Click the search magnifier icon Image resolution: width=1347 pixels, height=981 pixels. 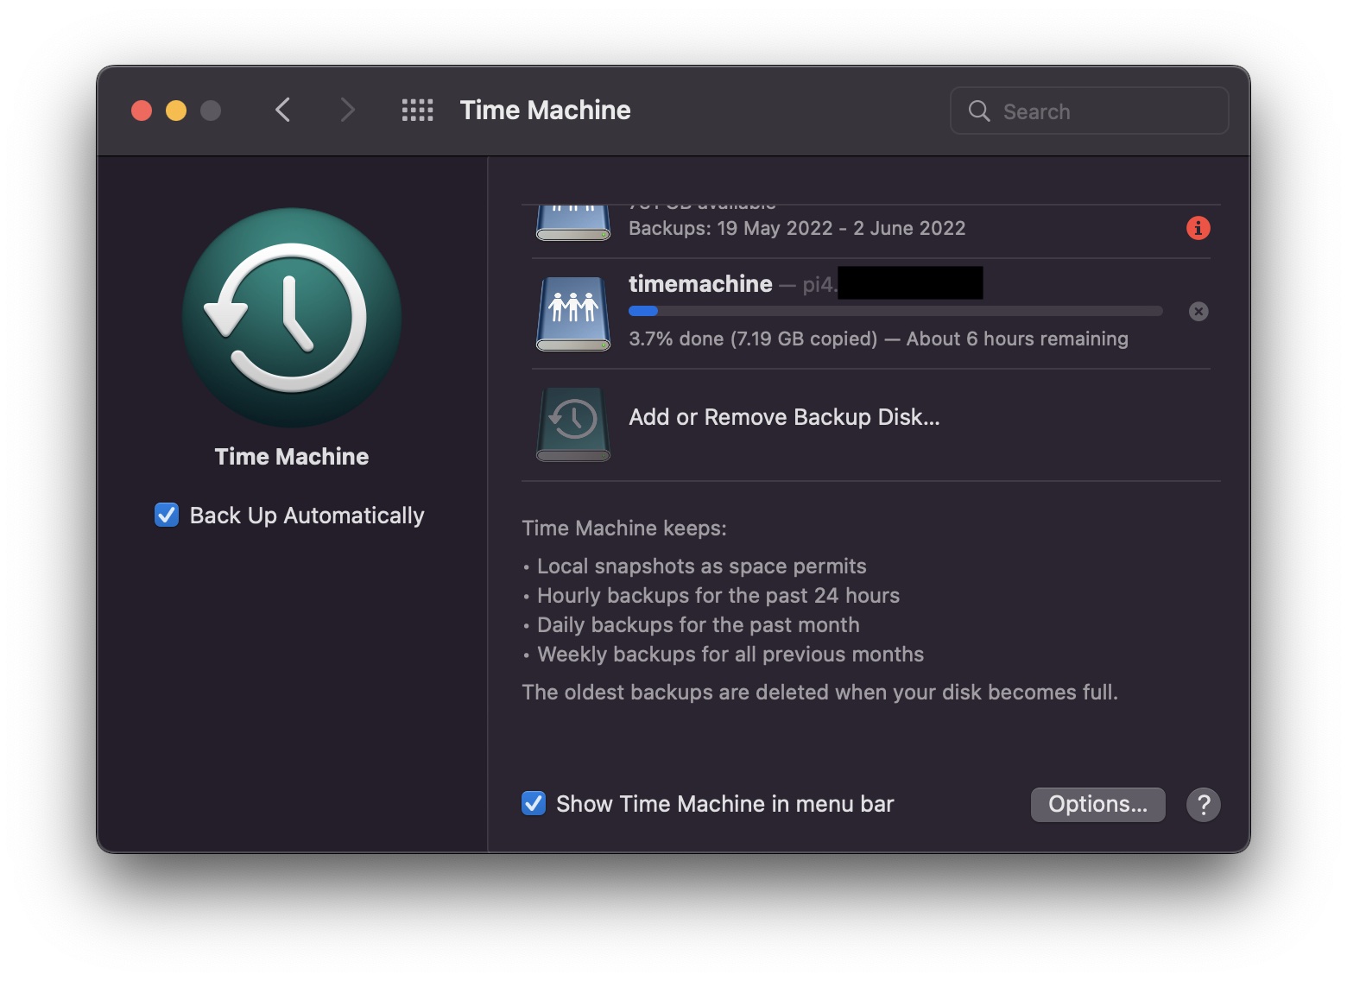coord(979,111)
